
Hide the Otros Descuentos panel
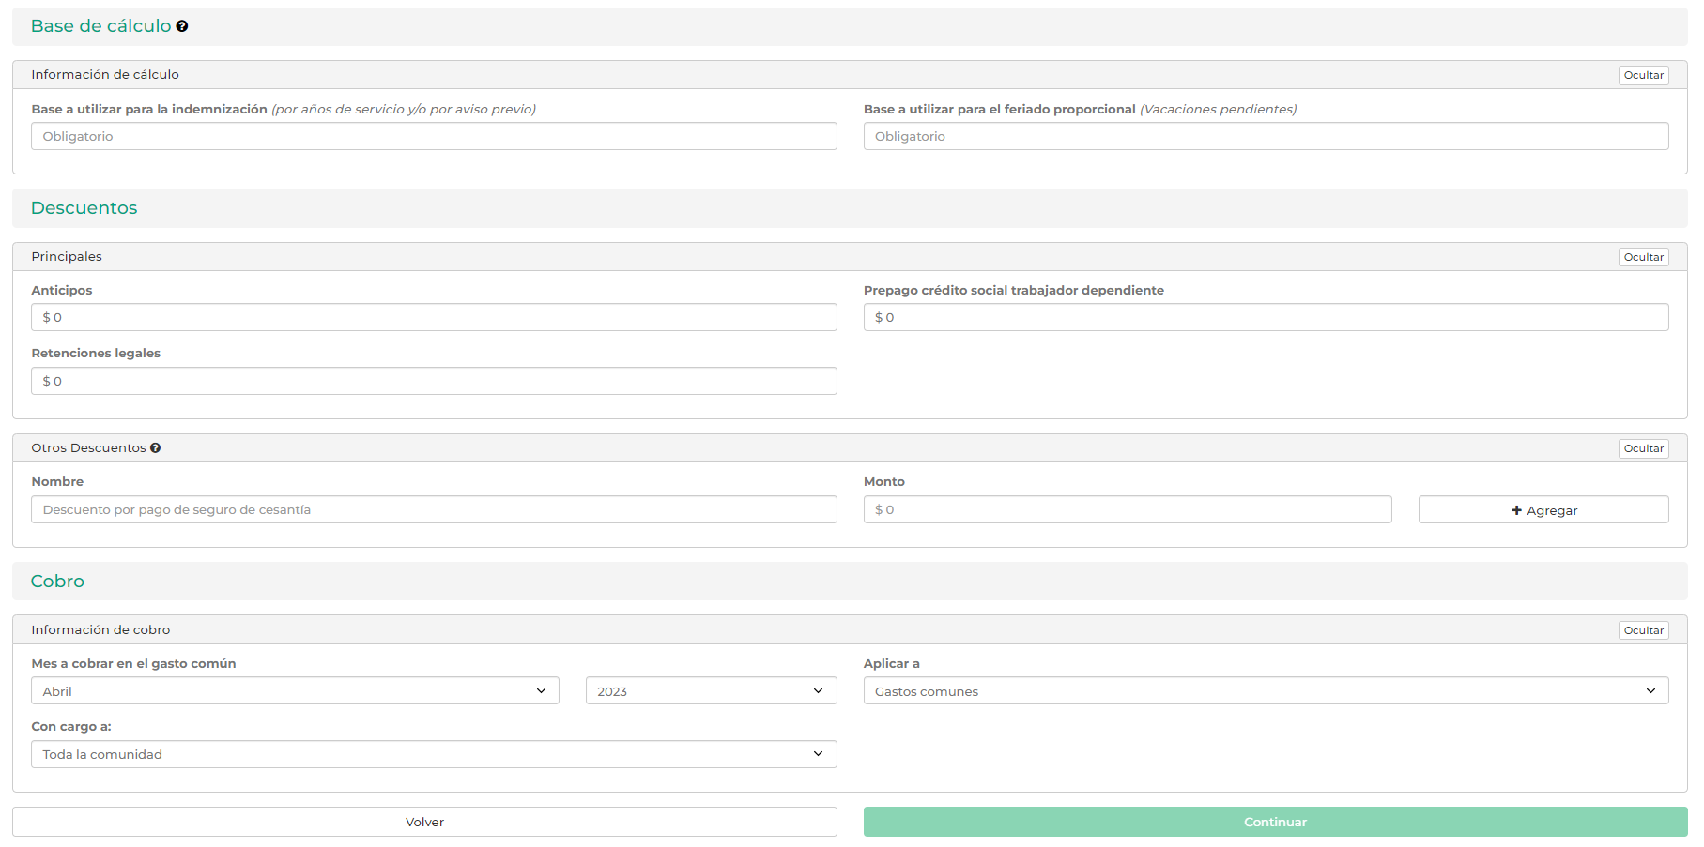coord(1643,448)
